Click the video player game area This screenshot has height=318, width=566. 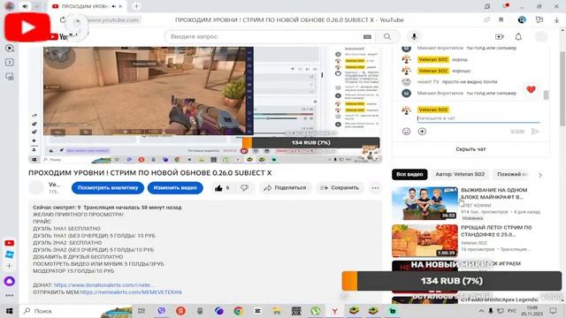tap(148, 91)
